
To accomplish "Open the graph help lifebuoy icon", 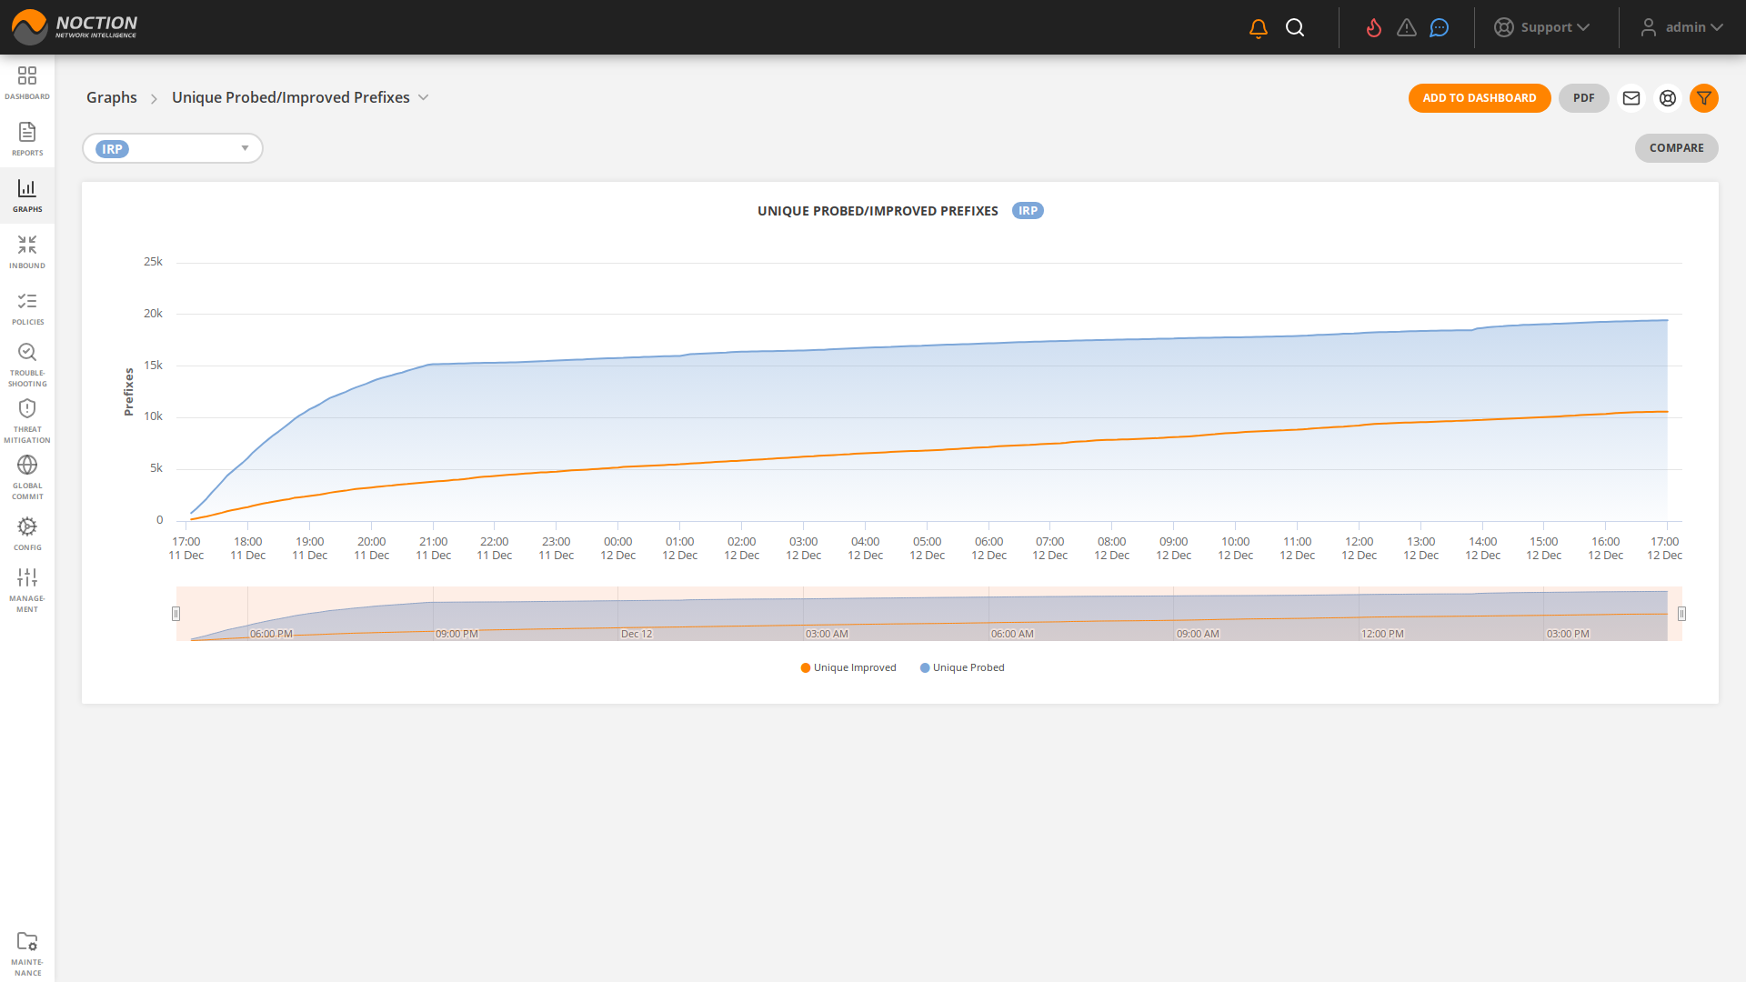I will point(1668,98).
